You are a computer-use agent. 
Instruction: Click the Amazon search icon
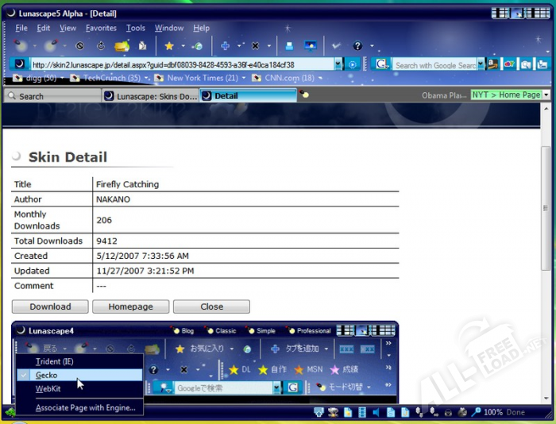click(x=492, y=64)
